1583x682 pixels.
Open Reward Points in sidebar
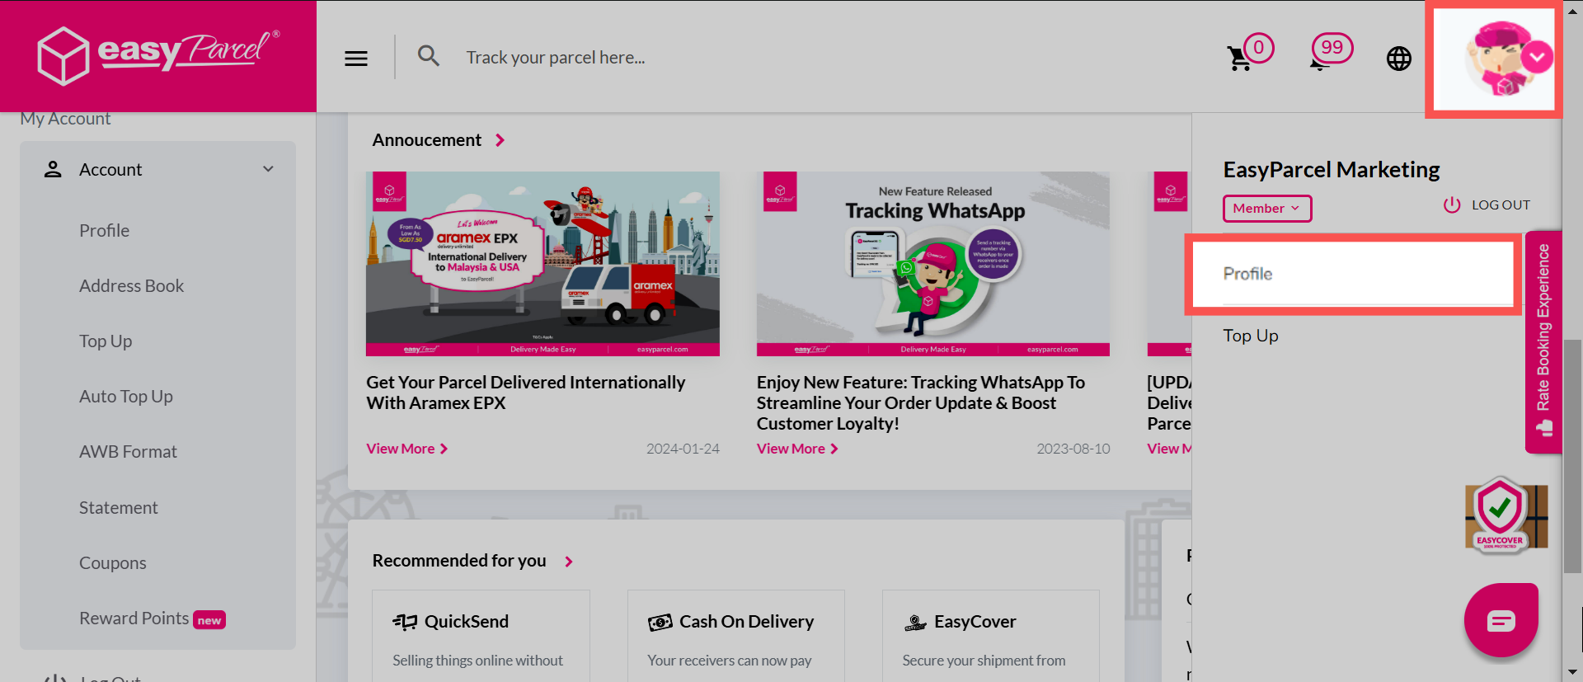click(x=153, y=619)
